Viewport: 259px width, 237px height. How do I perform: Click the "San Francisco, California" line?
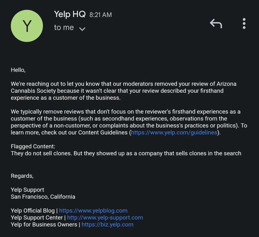click(43, 197)
